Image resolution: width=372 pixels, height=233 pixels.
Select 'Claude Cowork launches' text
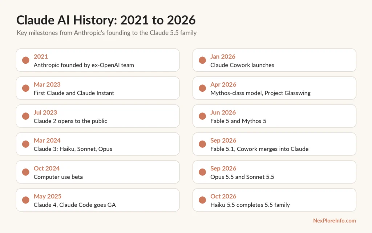tap(242, 65)
